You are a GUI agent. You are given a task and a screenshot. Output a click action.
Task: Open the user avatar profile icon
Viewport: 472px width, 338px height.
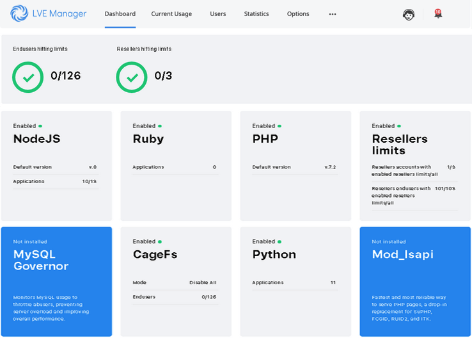coord(408,14)
